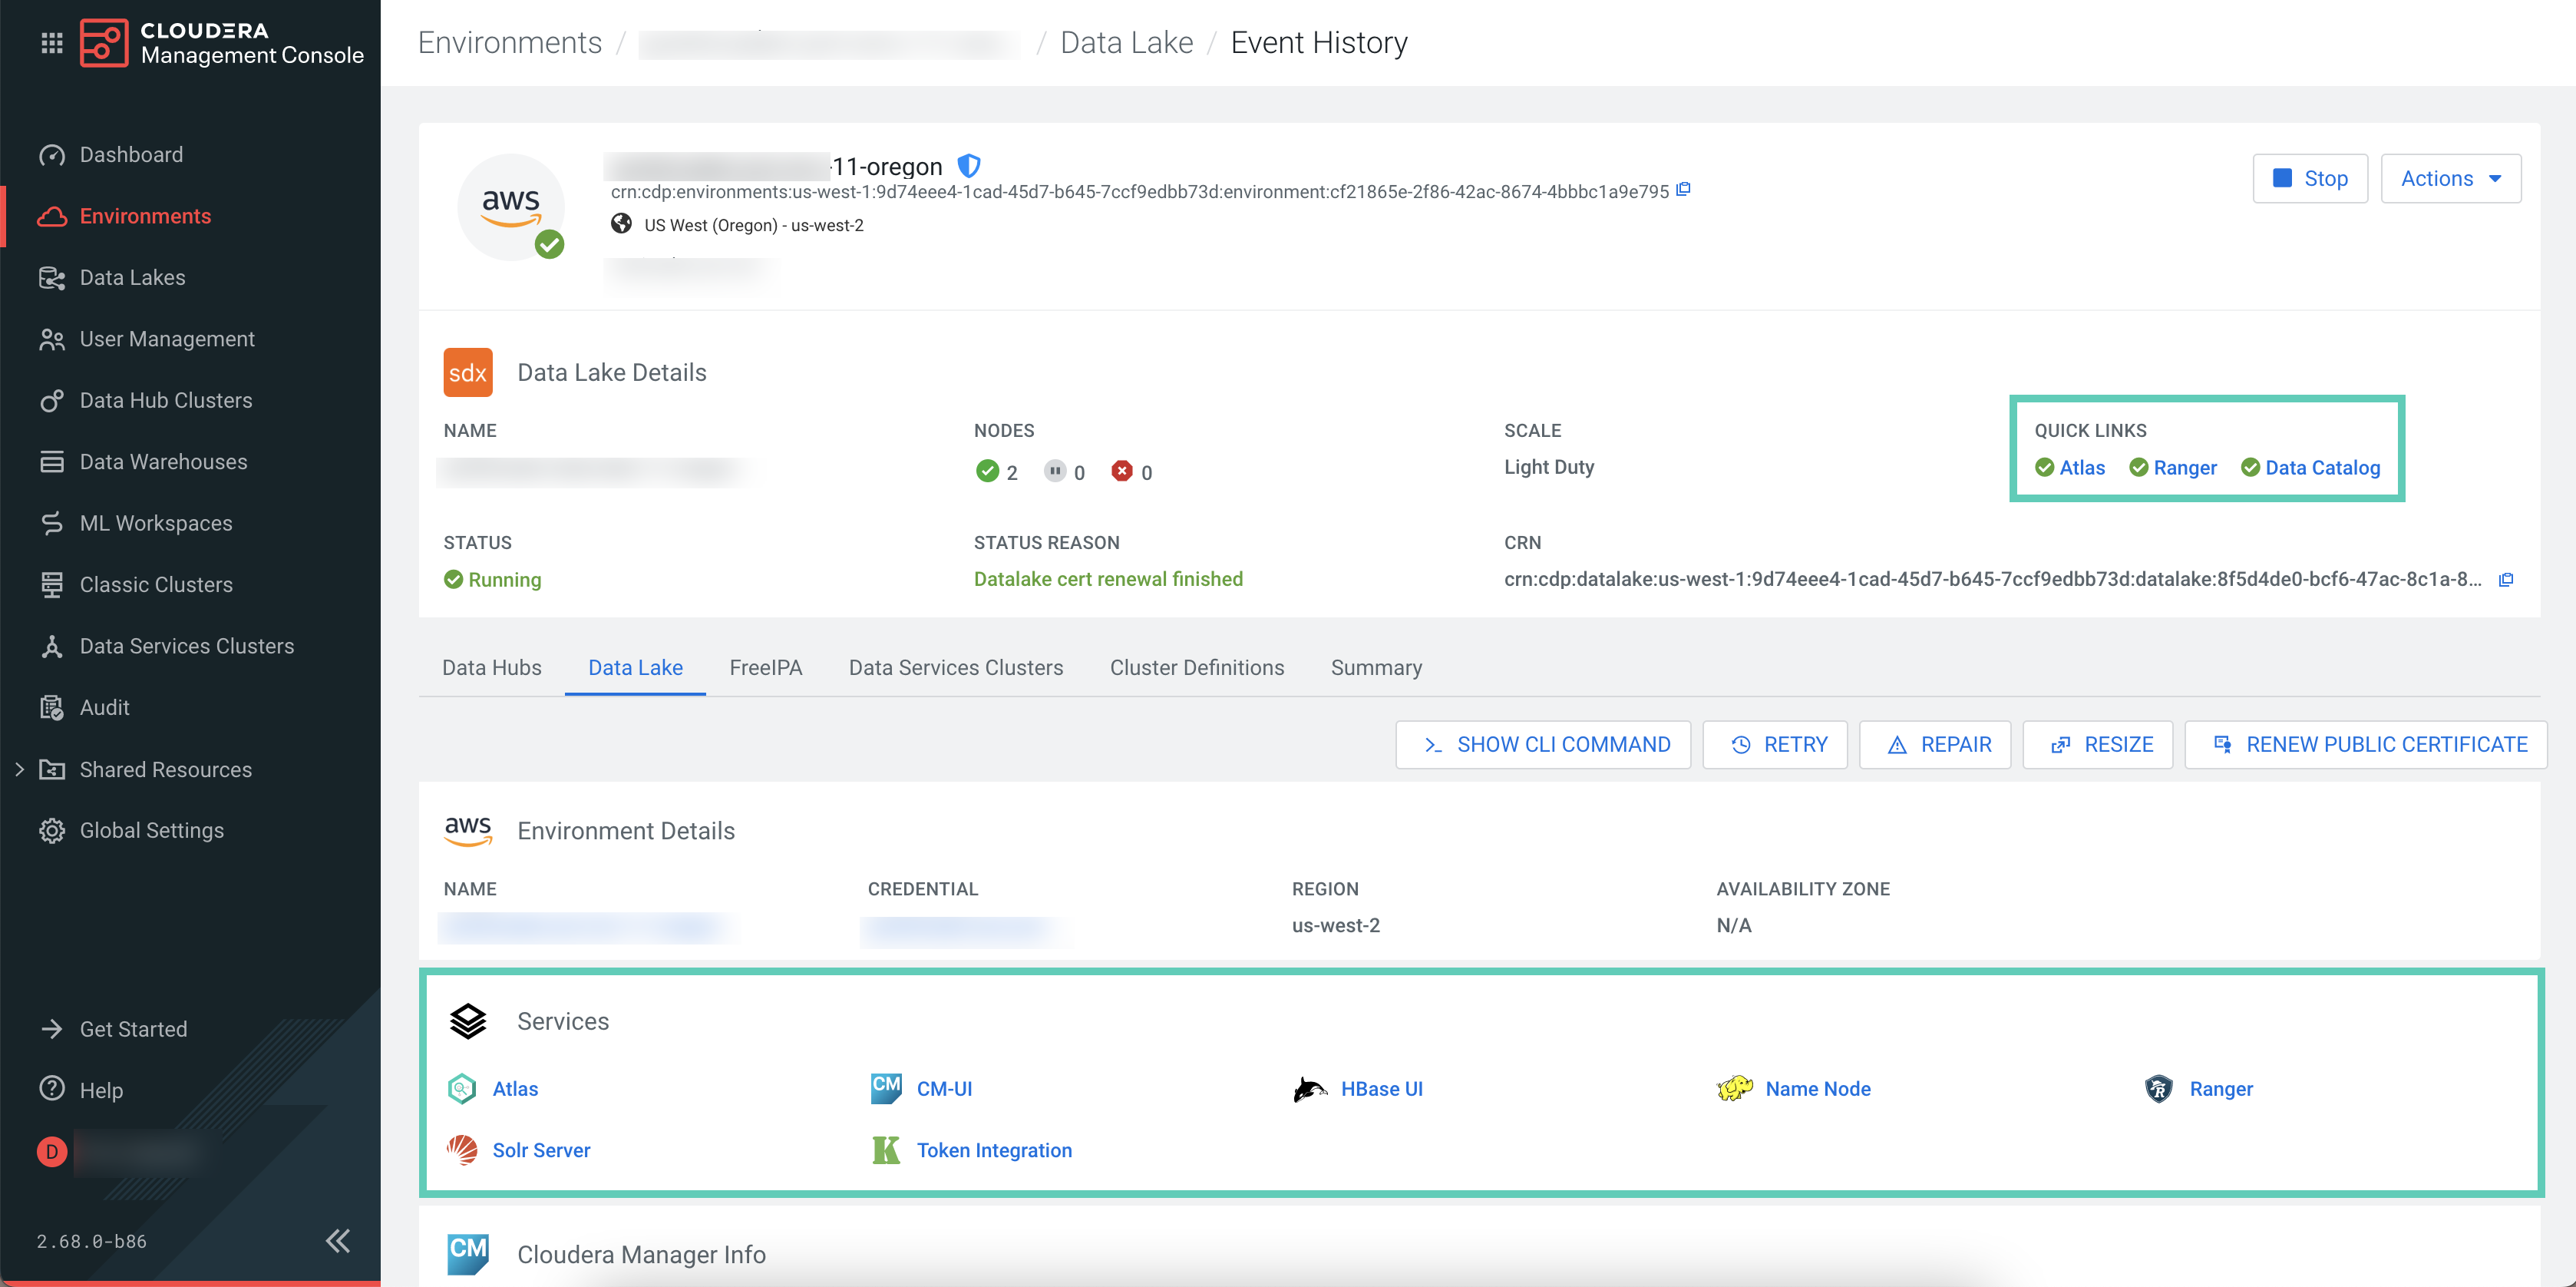This screenshot has width=2576, height=1287.
Task: Click the Token Integration link
Action: tap(994, 1150)
